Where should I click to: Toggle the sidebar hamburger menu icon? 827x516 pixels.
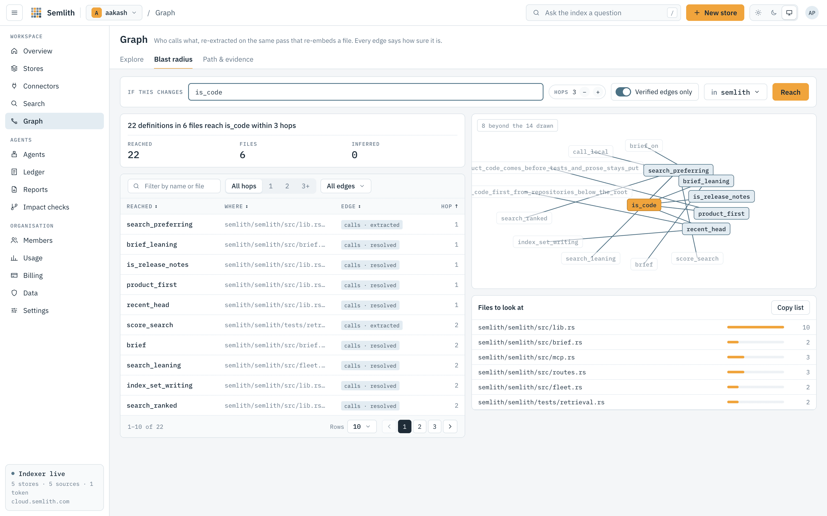(x=14, y=13)
